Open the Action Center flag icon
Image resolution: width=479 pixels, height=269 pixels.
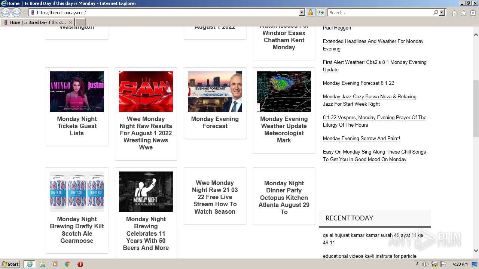pos(443,264)
